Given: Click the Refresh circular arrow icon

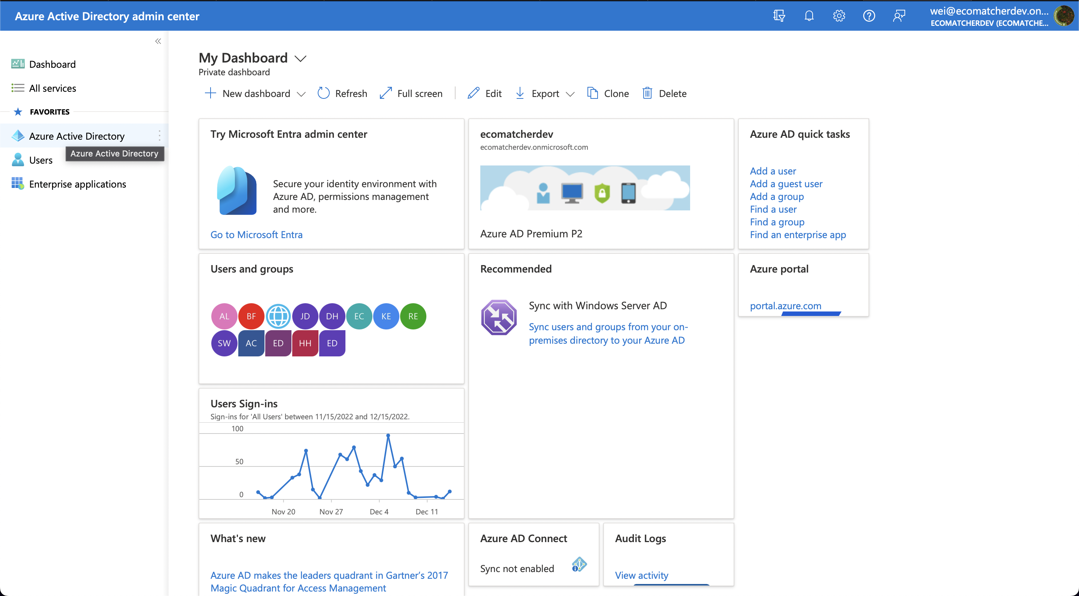Looking at the screenshot, I should coord(323,93).
